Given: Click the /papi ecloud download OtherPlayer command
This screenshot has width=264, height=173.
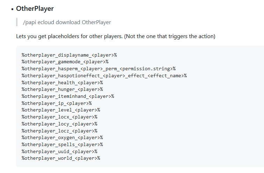Looking at the screenshot, I should pos(67,22).
